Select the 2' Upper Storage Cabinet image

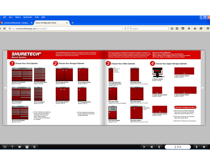pyautogui.click(x=157, y=90)
